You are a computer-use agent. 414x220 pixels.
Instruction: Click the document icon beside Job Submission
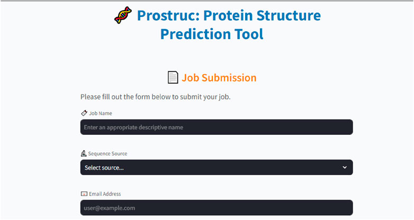click(x=173, y=78)
